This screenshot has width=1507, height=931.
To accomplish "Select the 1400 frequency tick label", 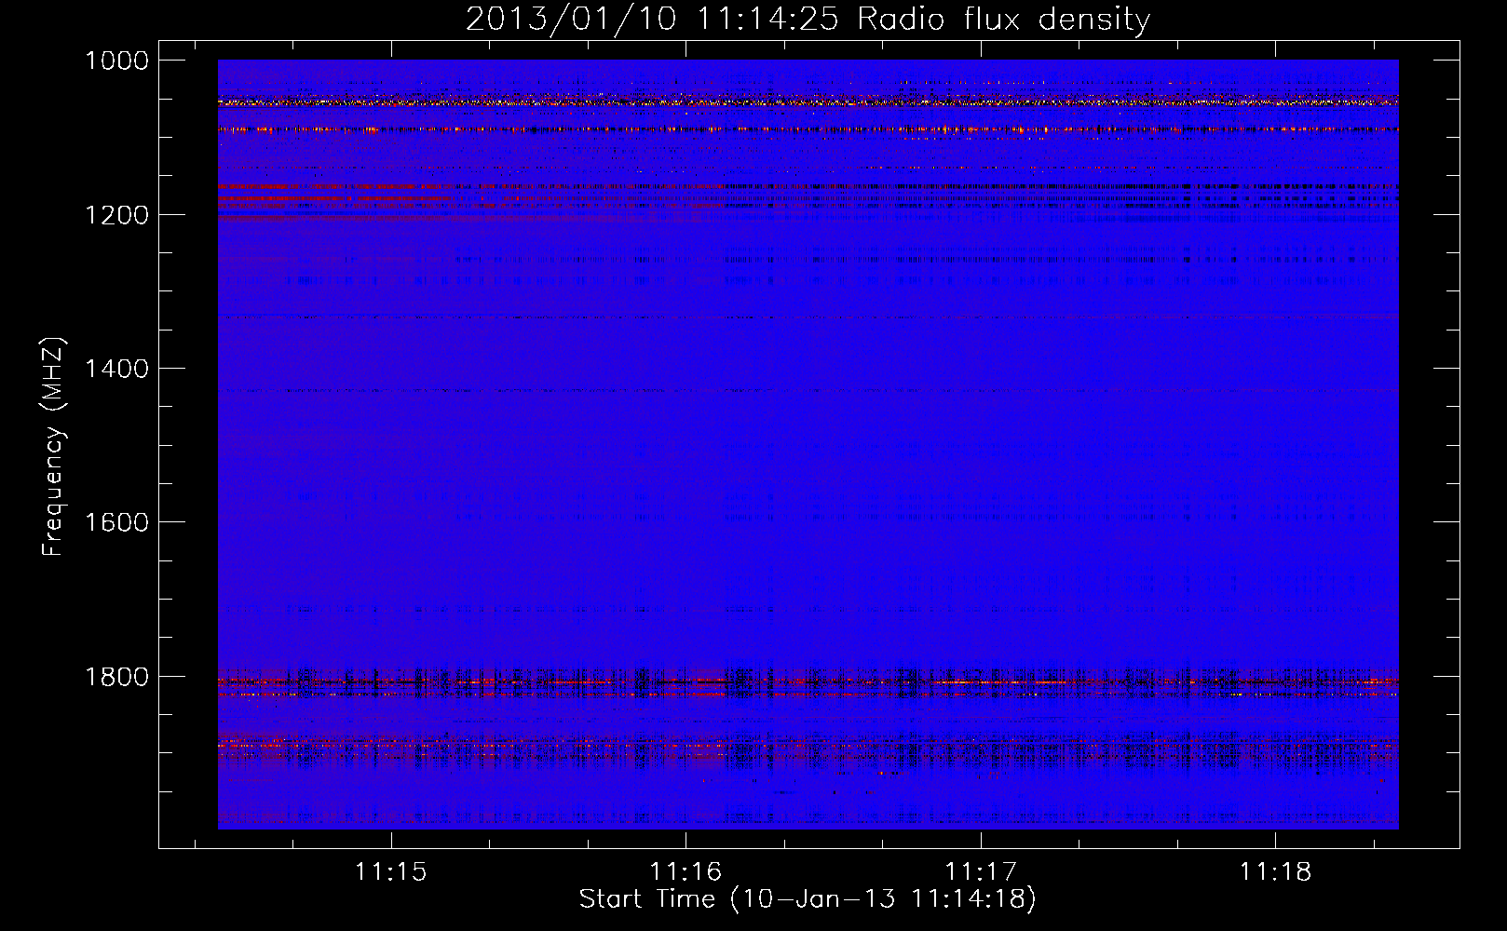I will pyautogui.click(x=116, y=369).
